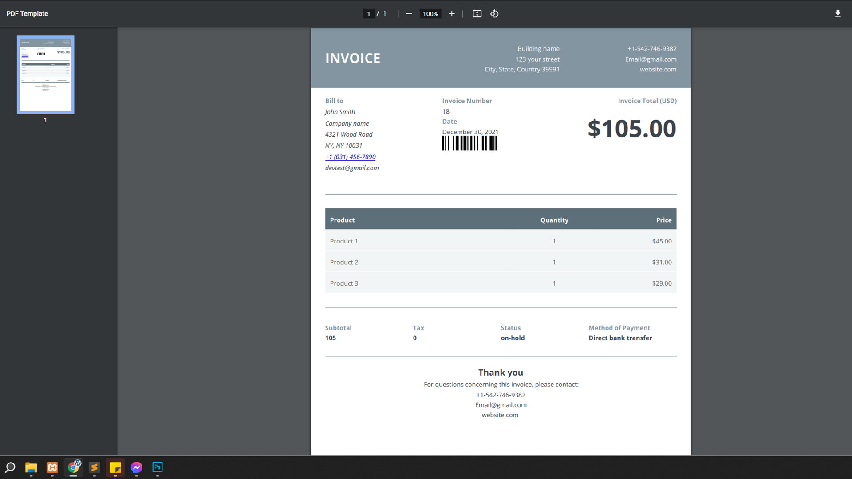
Task: Click the 100% zoom level field
Action: [430, 14]
